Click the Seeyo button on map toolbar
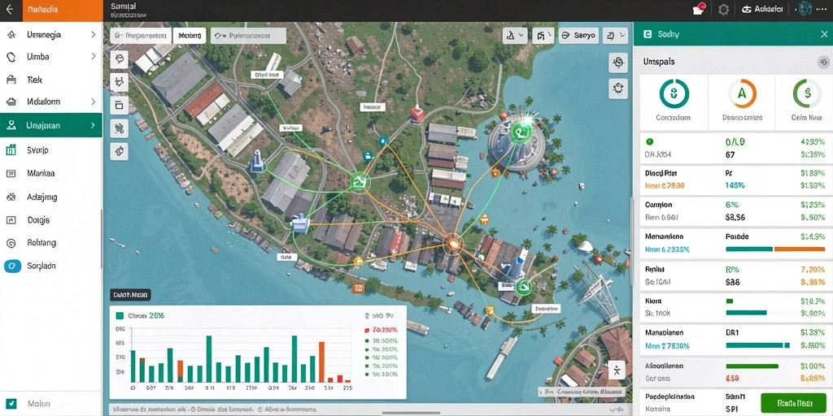Screen dimensions: 833x416 (x=579, y=36)
